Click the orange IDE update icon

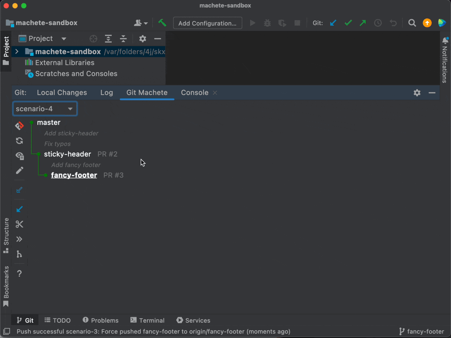click(427, 23)
